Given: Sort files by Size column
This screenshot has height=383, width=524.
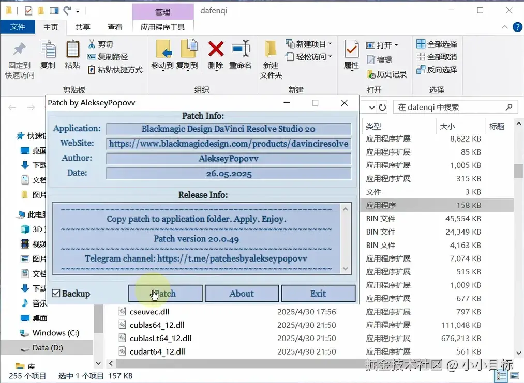Looking at the screenshot, I should coord(447,126).
